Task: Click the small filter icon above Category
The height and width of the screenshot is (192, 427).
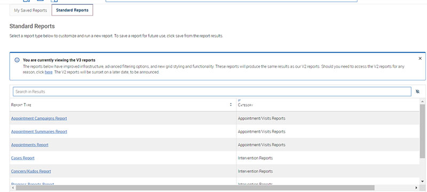Action: (x=239, y=101)
